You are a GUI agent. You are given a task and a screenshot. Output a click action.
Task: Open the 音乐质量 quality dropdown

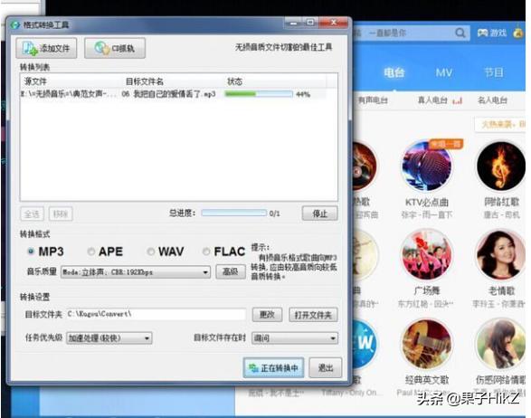coord(136,272)
